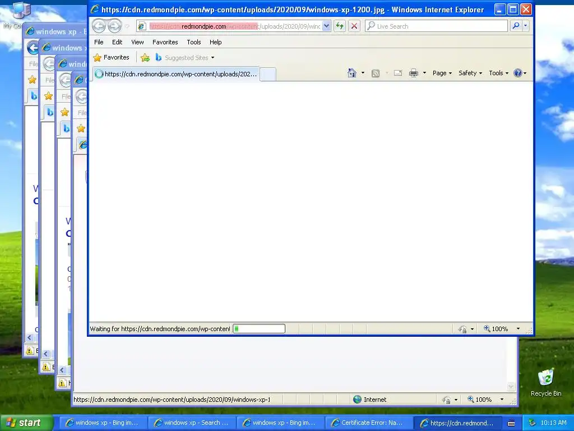
Task: Click the system tray notification icon near clock
Action: (x=532, y=423)
